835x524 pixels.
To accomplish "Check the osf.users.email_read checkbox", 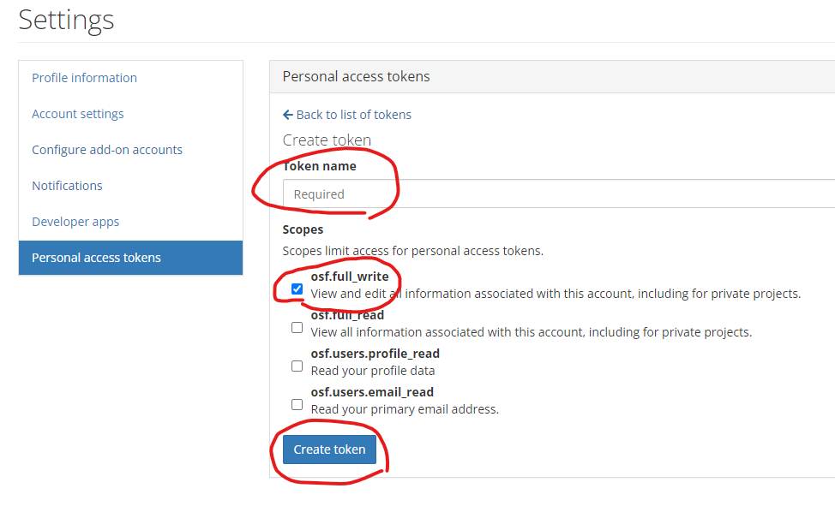I will click(x=297, y=404).
